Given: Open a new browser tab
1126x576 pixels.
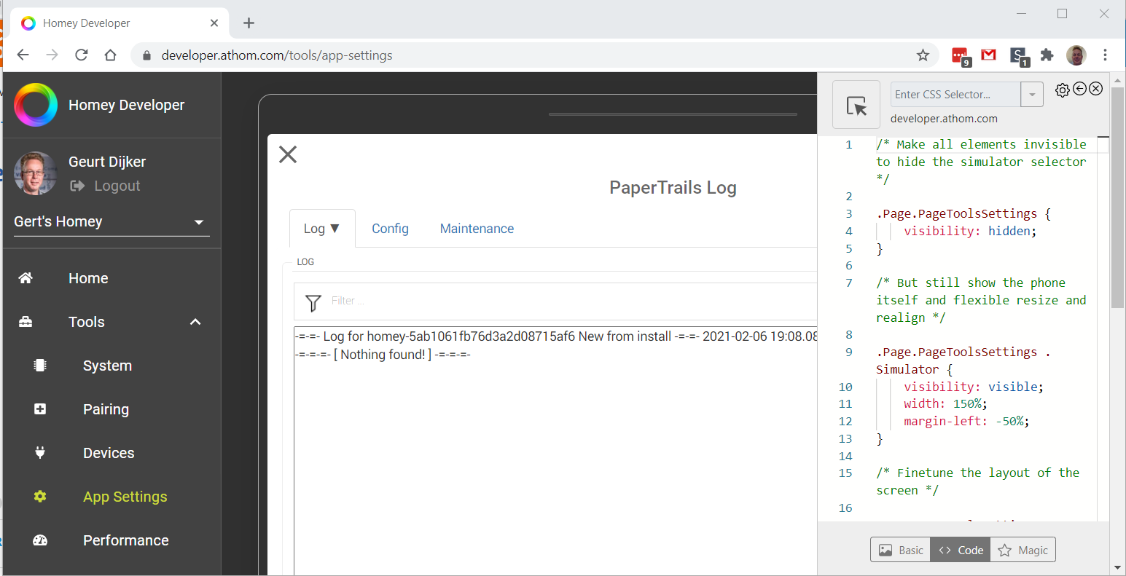Looking at the screenshot, I should coord(249,23).
